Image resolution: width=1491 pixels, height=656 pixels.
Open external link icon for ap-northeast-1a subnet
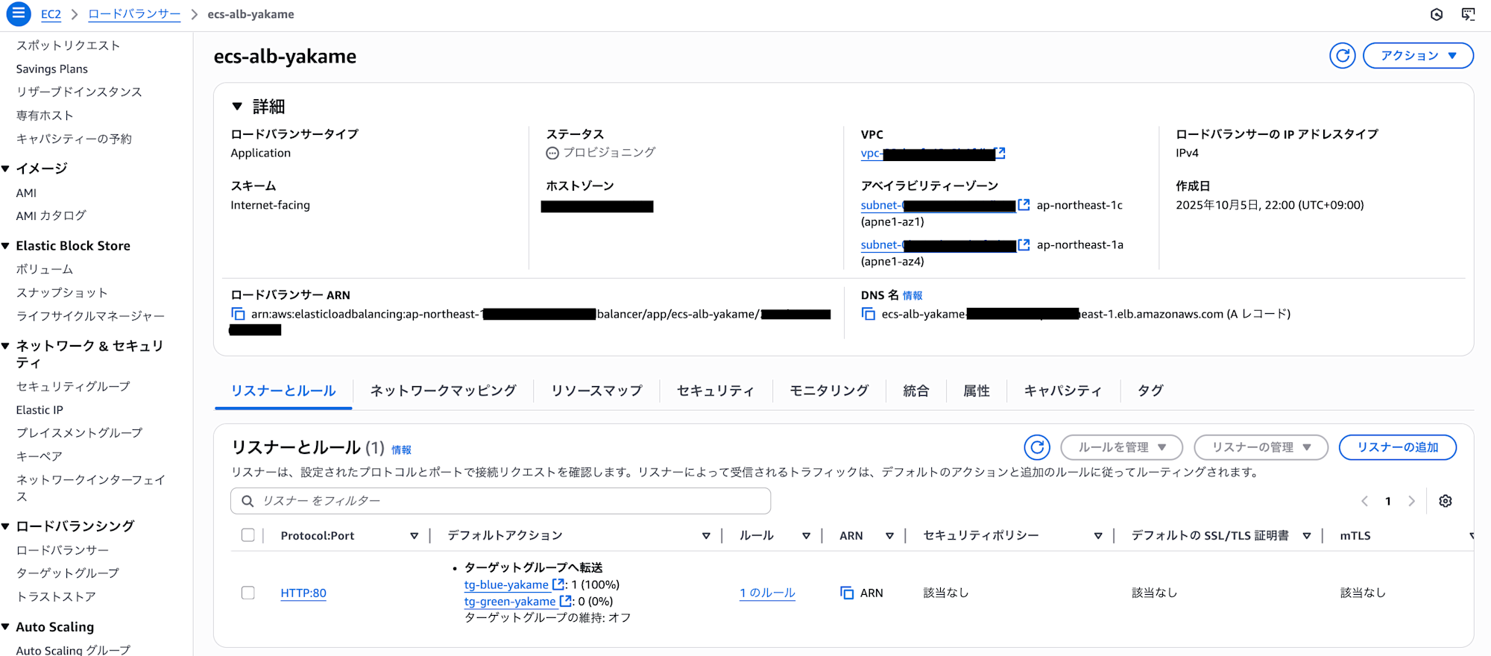1024,245
